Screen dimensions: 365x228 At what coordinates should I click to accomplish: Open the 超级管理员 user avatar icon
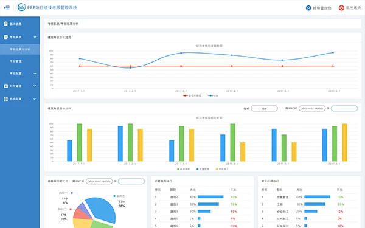click(x=308, y=8)
